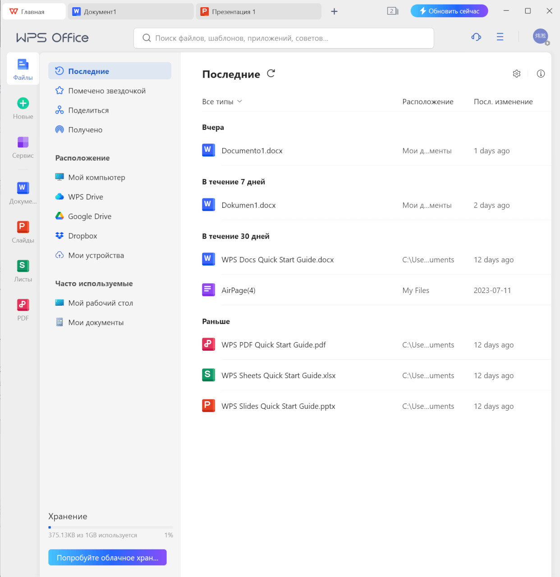
Task: Open Google Drive from the locations list
Action: (x=90, y=216)
